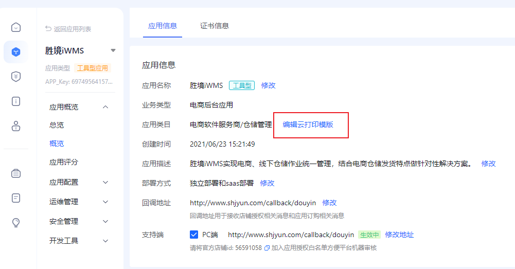The image size is (515, 269).
Task: Open the user account sidebar icon
Action: (16, 125)
